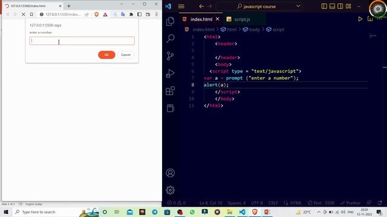The width and height of the screenshot is (387, 217).
Task: Open the editor More Actions ellipsis
Action: [379, 19]
